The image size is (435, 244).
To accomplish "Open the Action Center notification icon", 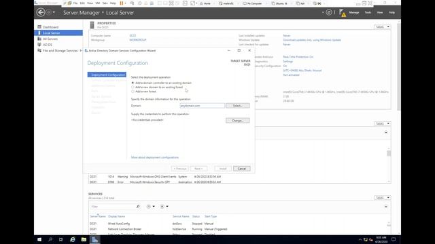I will [394, 239].
